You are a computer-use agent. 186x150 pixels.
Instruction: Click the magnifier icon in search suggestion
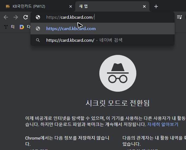38,40
